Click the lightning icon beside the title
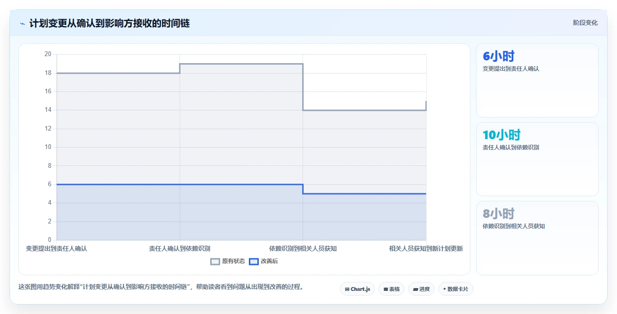 coord(22,24)
